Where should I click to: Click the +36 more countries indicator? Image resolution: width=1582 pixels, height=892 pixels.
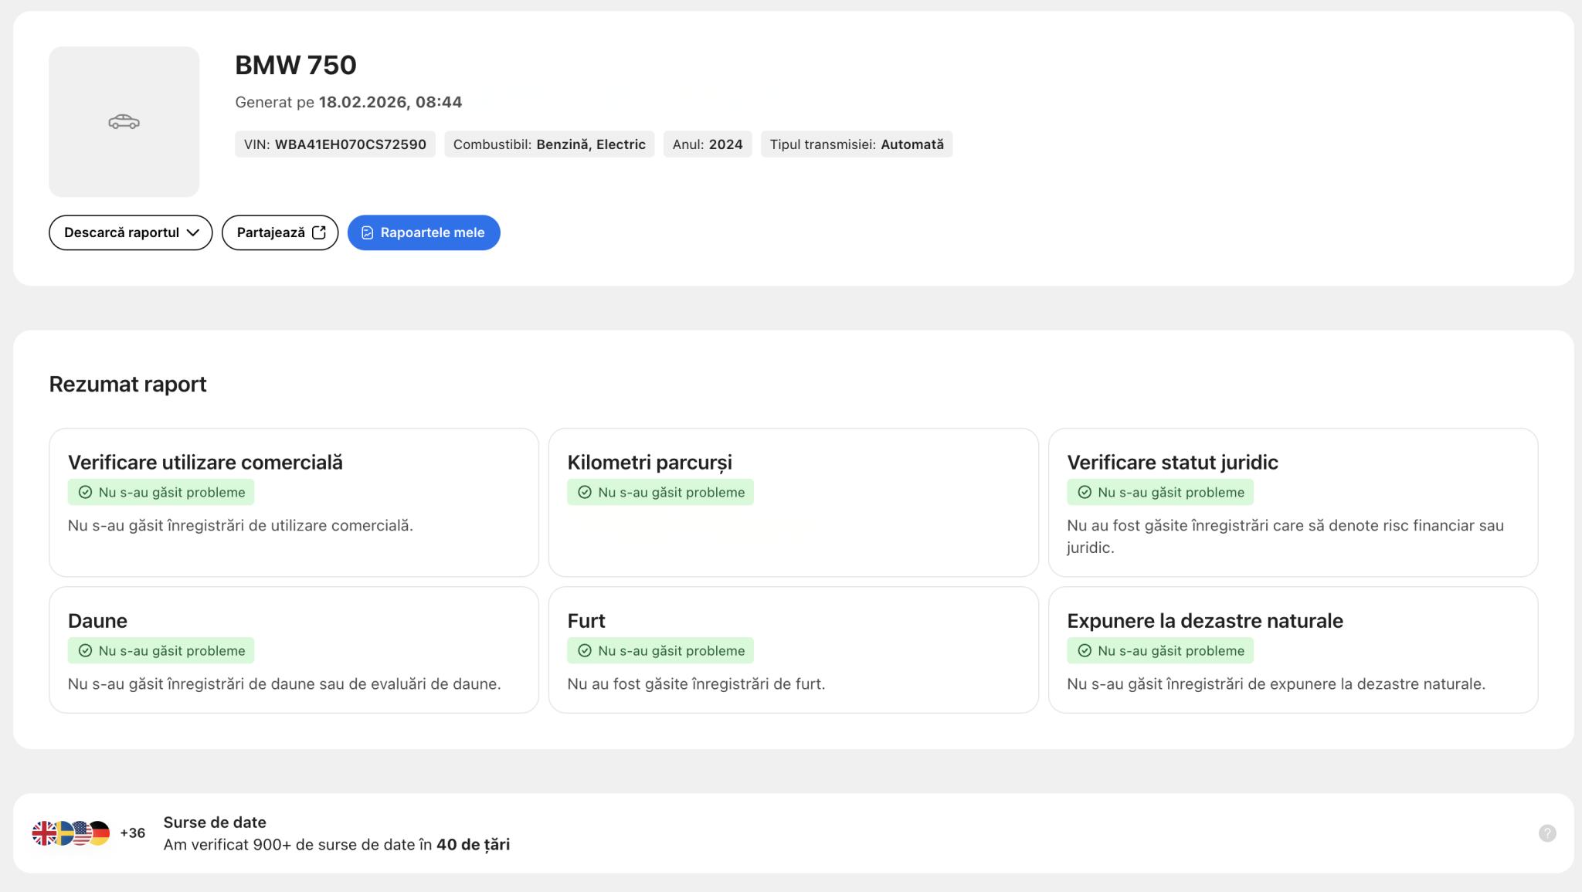[x=133, y=833]
